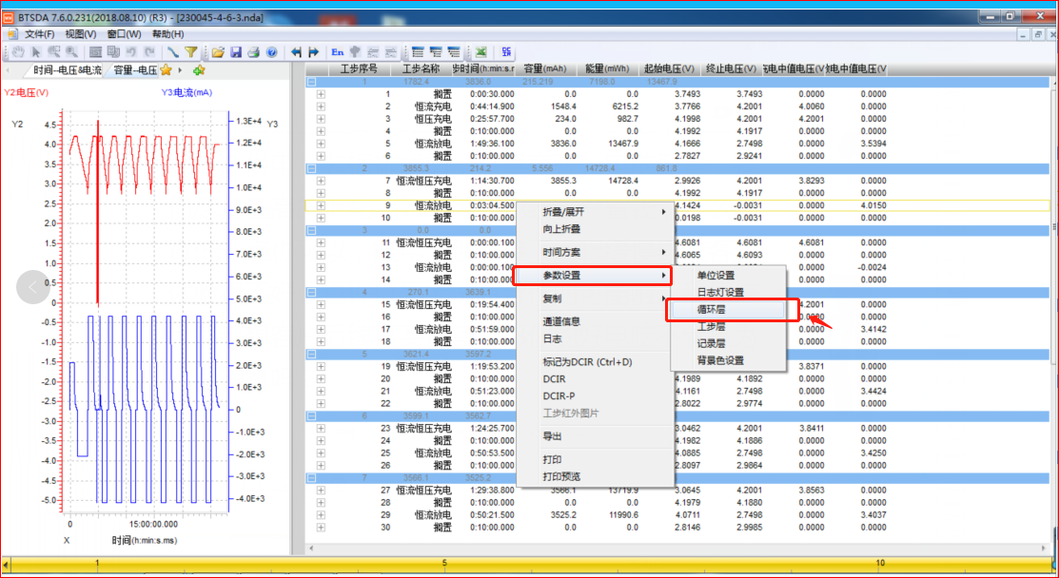The width and height of the screenshot is (1059, 578).
Task: Click marker 5 on yellow timeline
Action: pyautogui.click(x=443, y=562)
